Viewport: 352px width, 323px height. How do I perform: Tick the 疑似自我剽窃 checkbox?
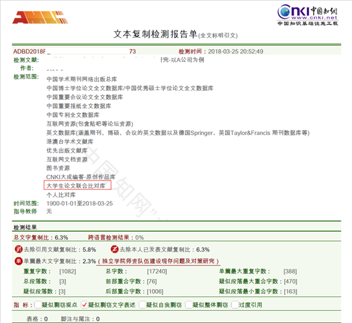coord(142,305)
